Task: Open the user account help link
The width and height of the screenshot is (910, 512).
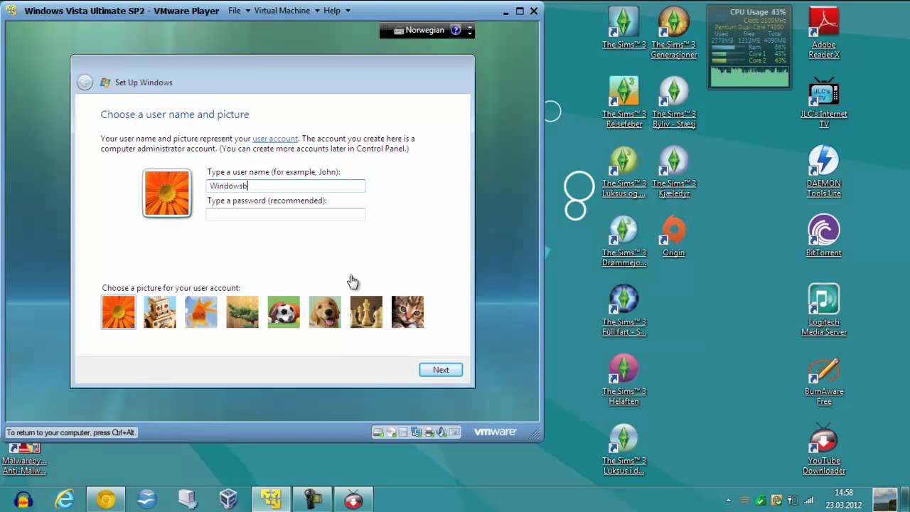Action: coord(275,139)
